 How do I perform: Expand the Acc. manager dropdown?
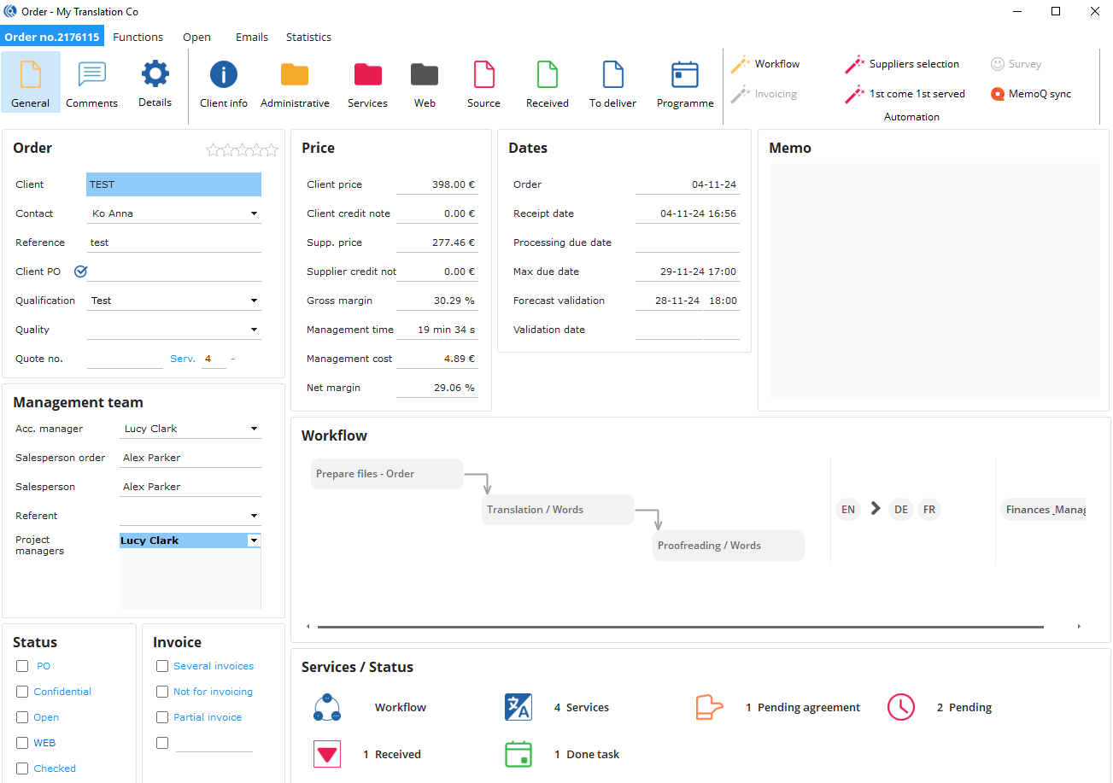(254, 429)
